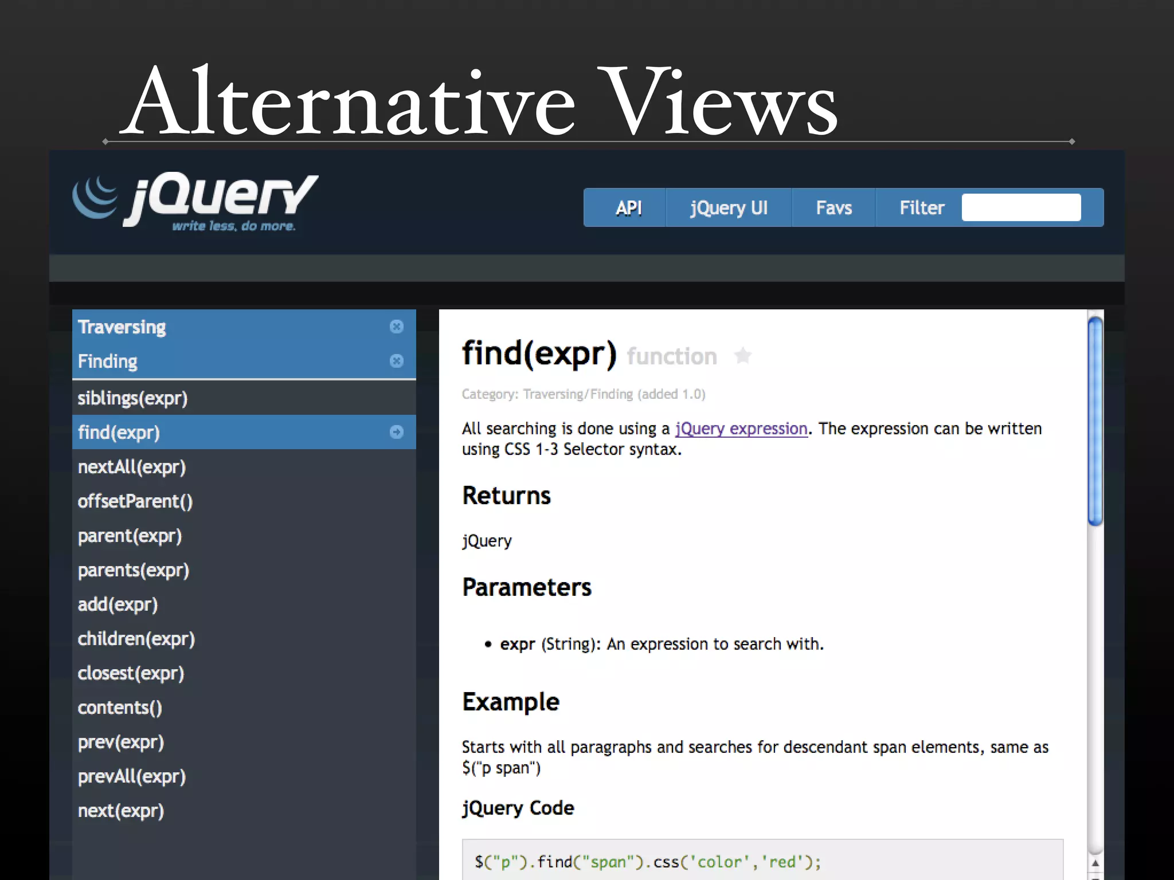Click into the Filter input field
The width and height of the screenshot is (1174, 880).
coord(1022,207)
